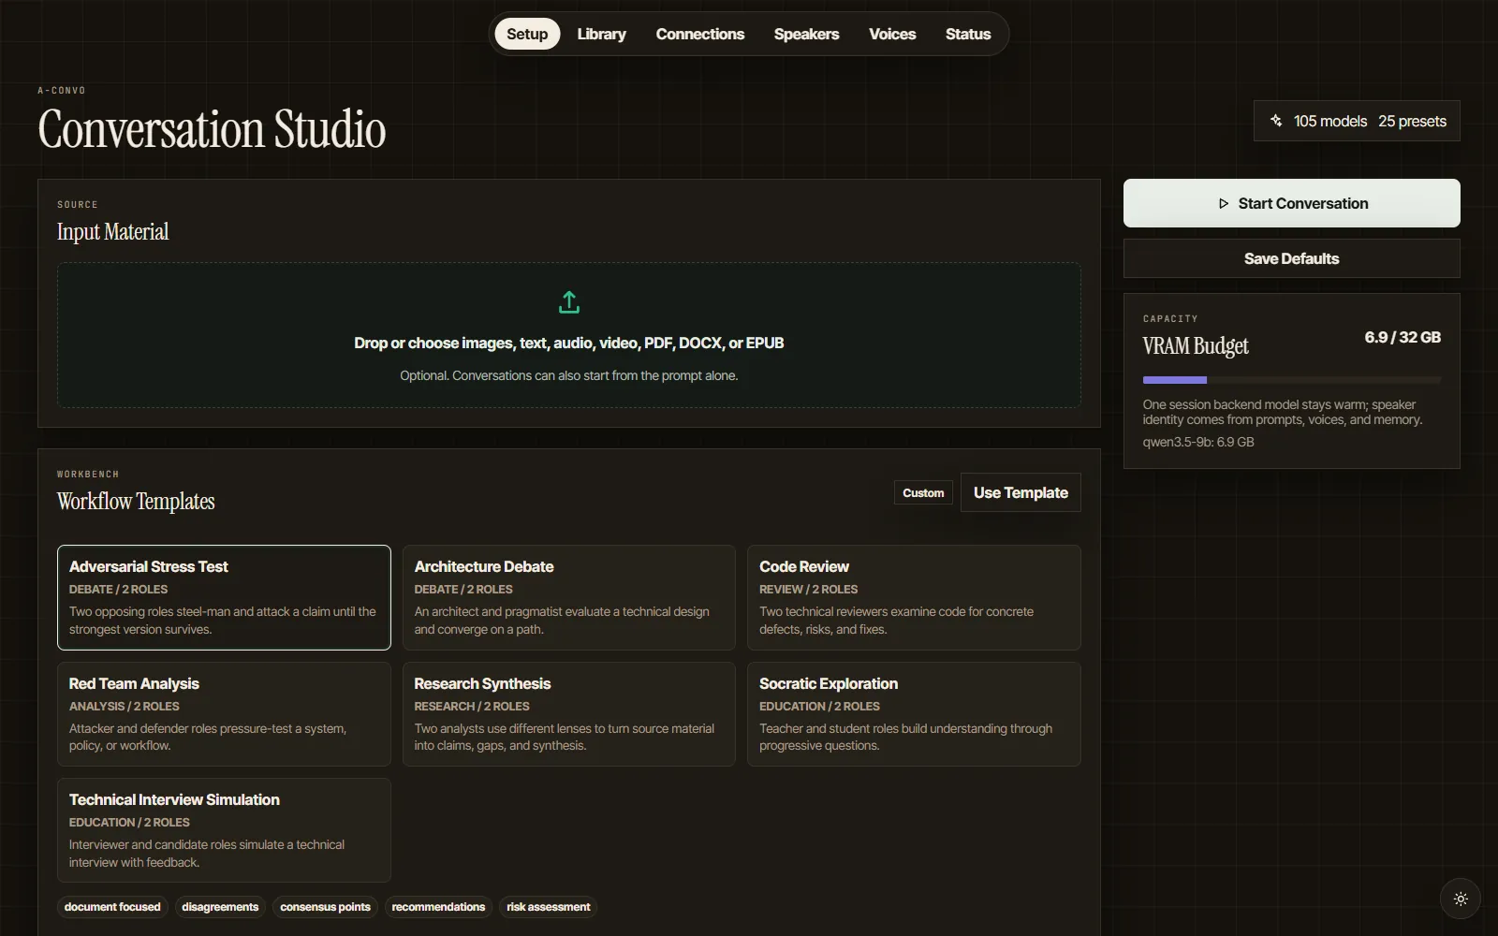This screenshot has height=936, width=1498.
Task: Choose Research Synthesis template
Action: coord(569,714)
